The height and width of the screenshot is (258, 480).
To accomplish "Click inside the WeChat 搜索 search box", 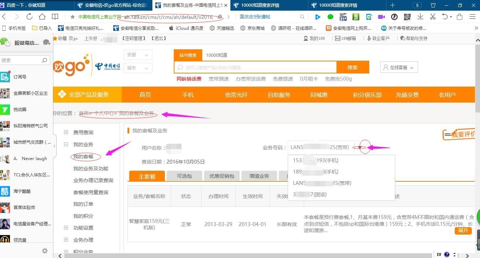I will 23,60.
